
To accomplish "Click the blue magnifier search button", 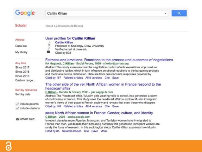I will (x=179, y=13).
